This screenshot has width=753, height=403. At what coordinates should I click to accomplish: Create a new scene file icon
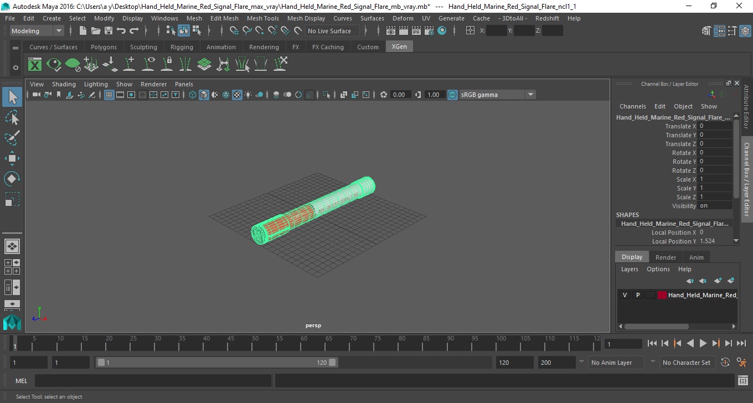tap(83, 31)
